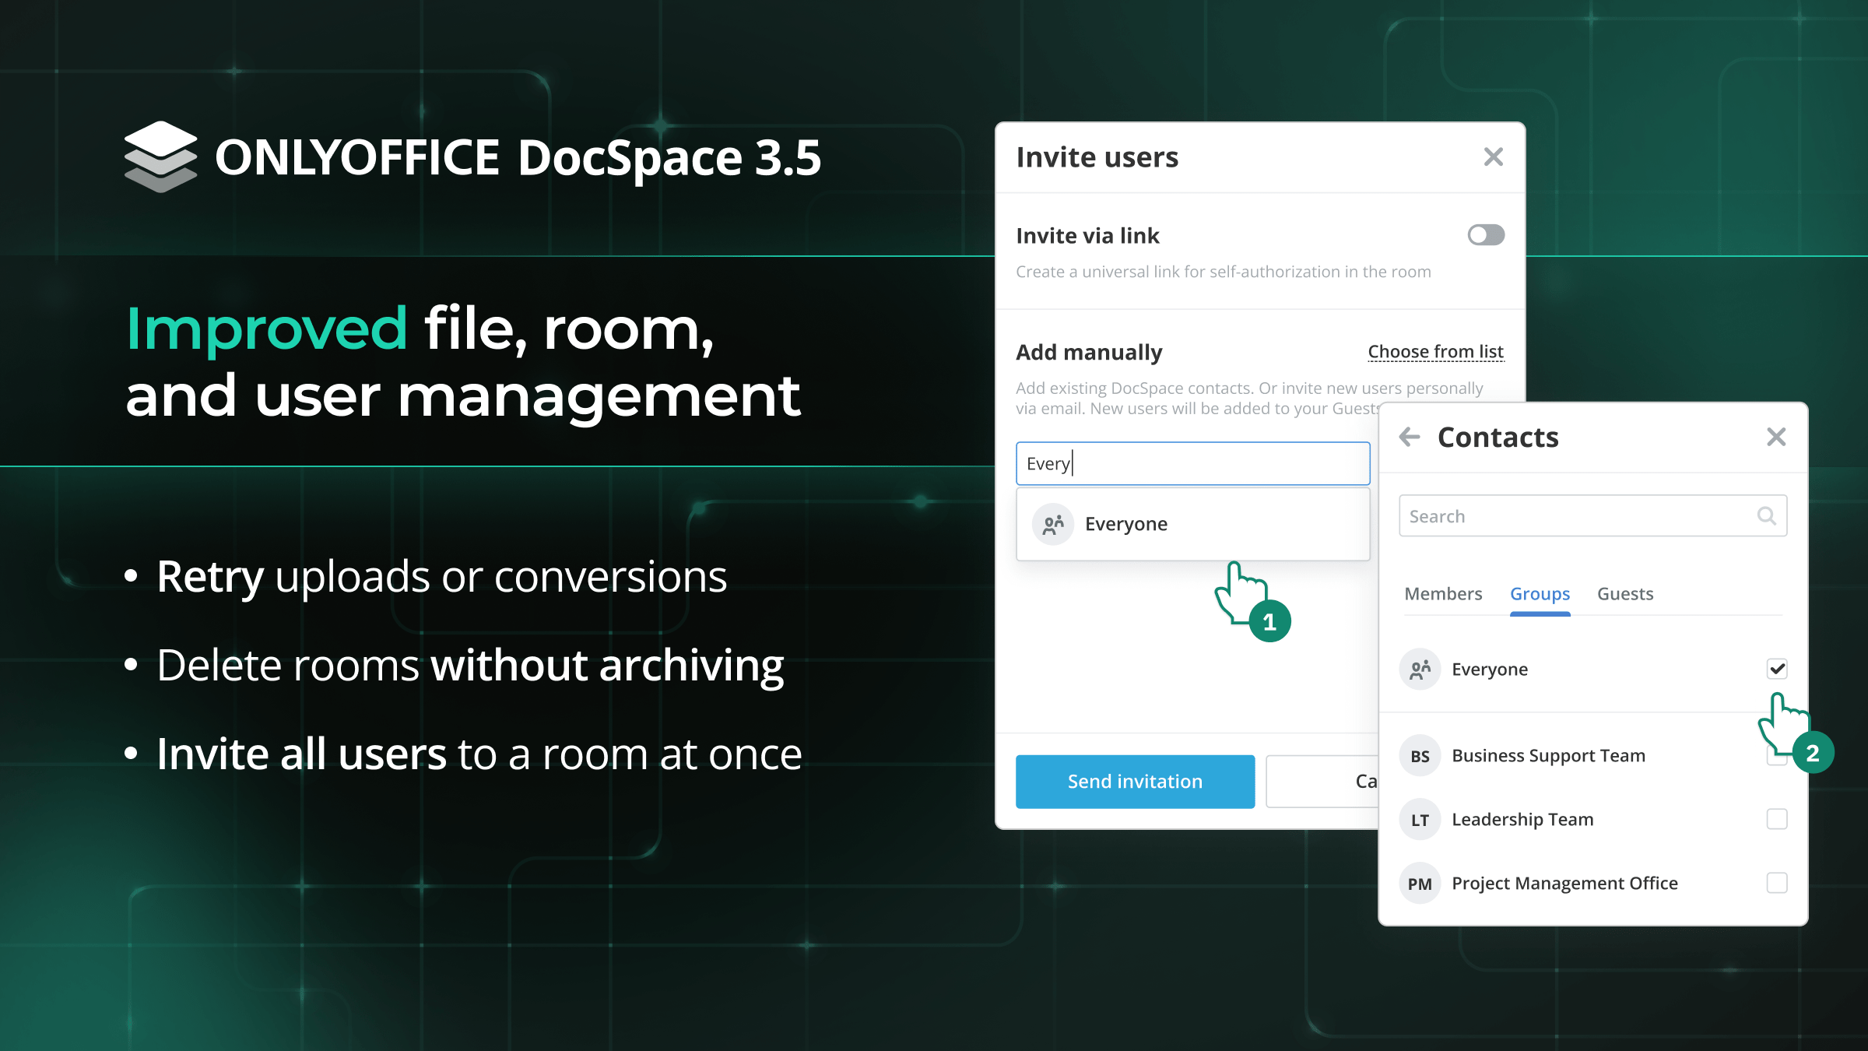Screen dimensions: 1868x1051
Task: Go back using Contacts arrow icon
Action: [x=1410, y=437]
